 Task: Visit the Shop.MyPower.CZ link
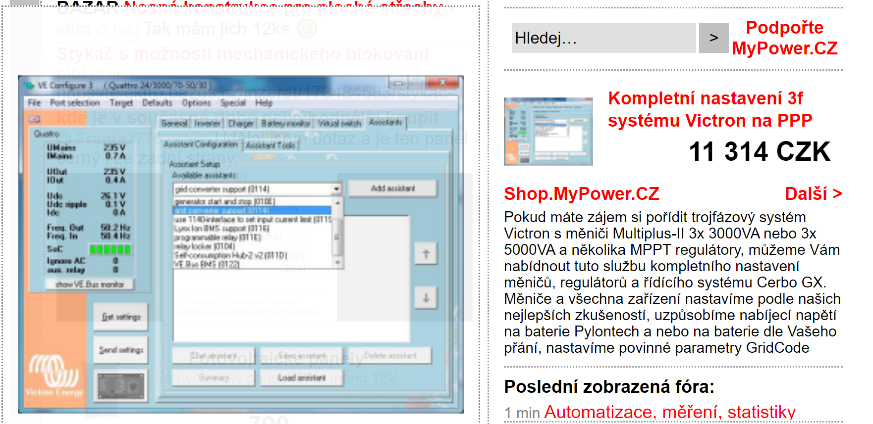[582, 193]
